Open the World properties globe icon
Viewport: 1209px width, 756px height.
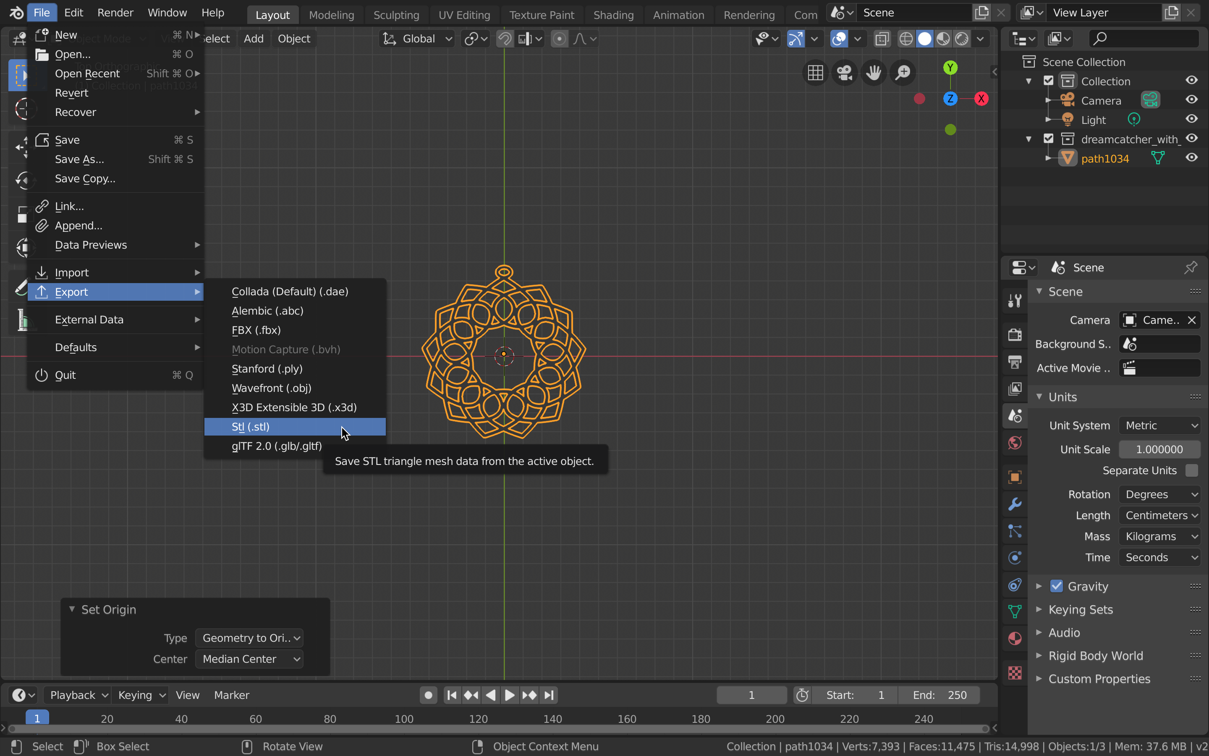1015,443
